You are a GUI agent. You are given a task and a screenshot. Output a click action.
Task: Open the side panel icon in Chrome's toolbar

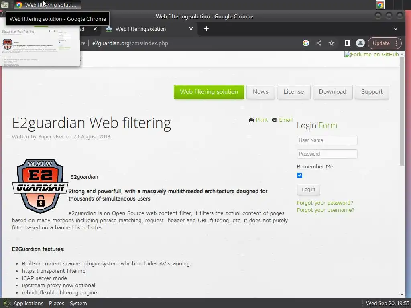pos(347,43)
